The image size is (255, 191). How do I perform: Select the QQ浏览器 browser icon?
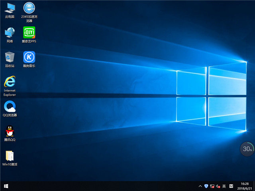point(10,109)
